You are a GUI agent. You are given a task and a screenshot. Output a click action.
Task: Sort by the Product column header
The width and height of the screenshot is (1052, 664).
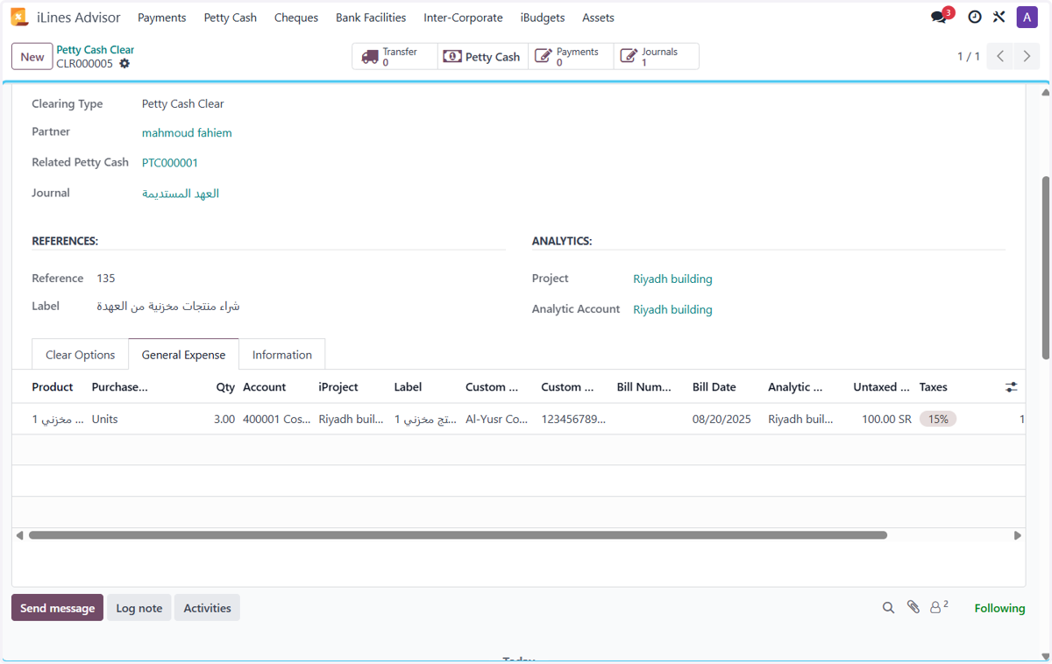(53, 387)
